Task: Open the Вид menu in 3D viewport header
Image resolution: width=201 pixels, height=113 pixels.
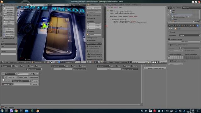Action: click(x=7, y=62)
